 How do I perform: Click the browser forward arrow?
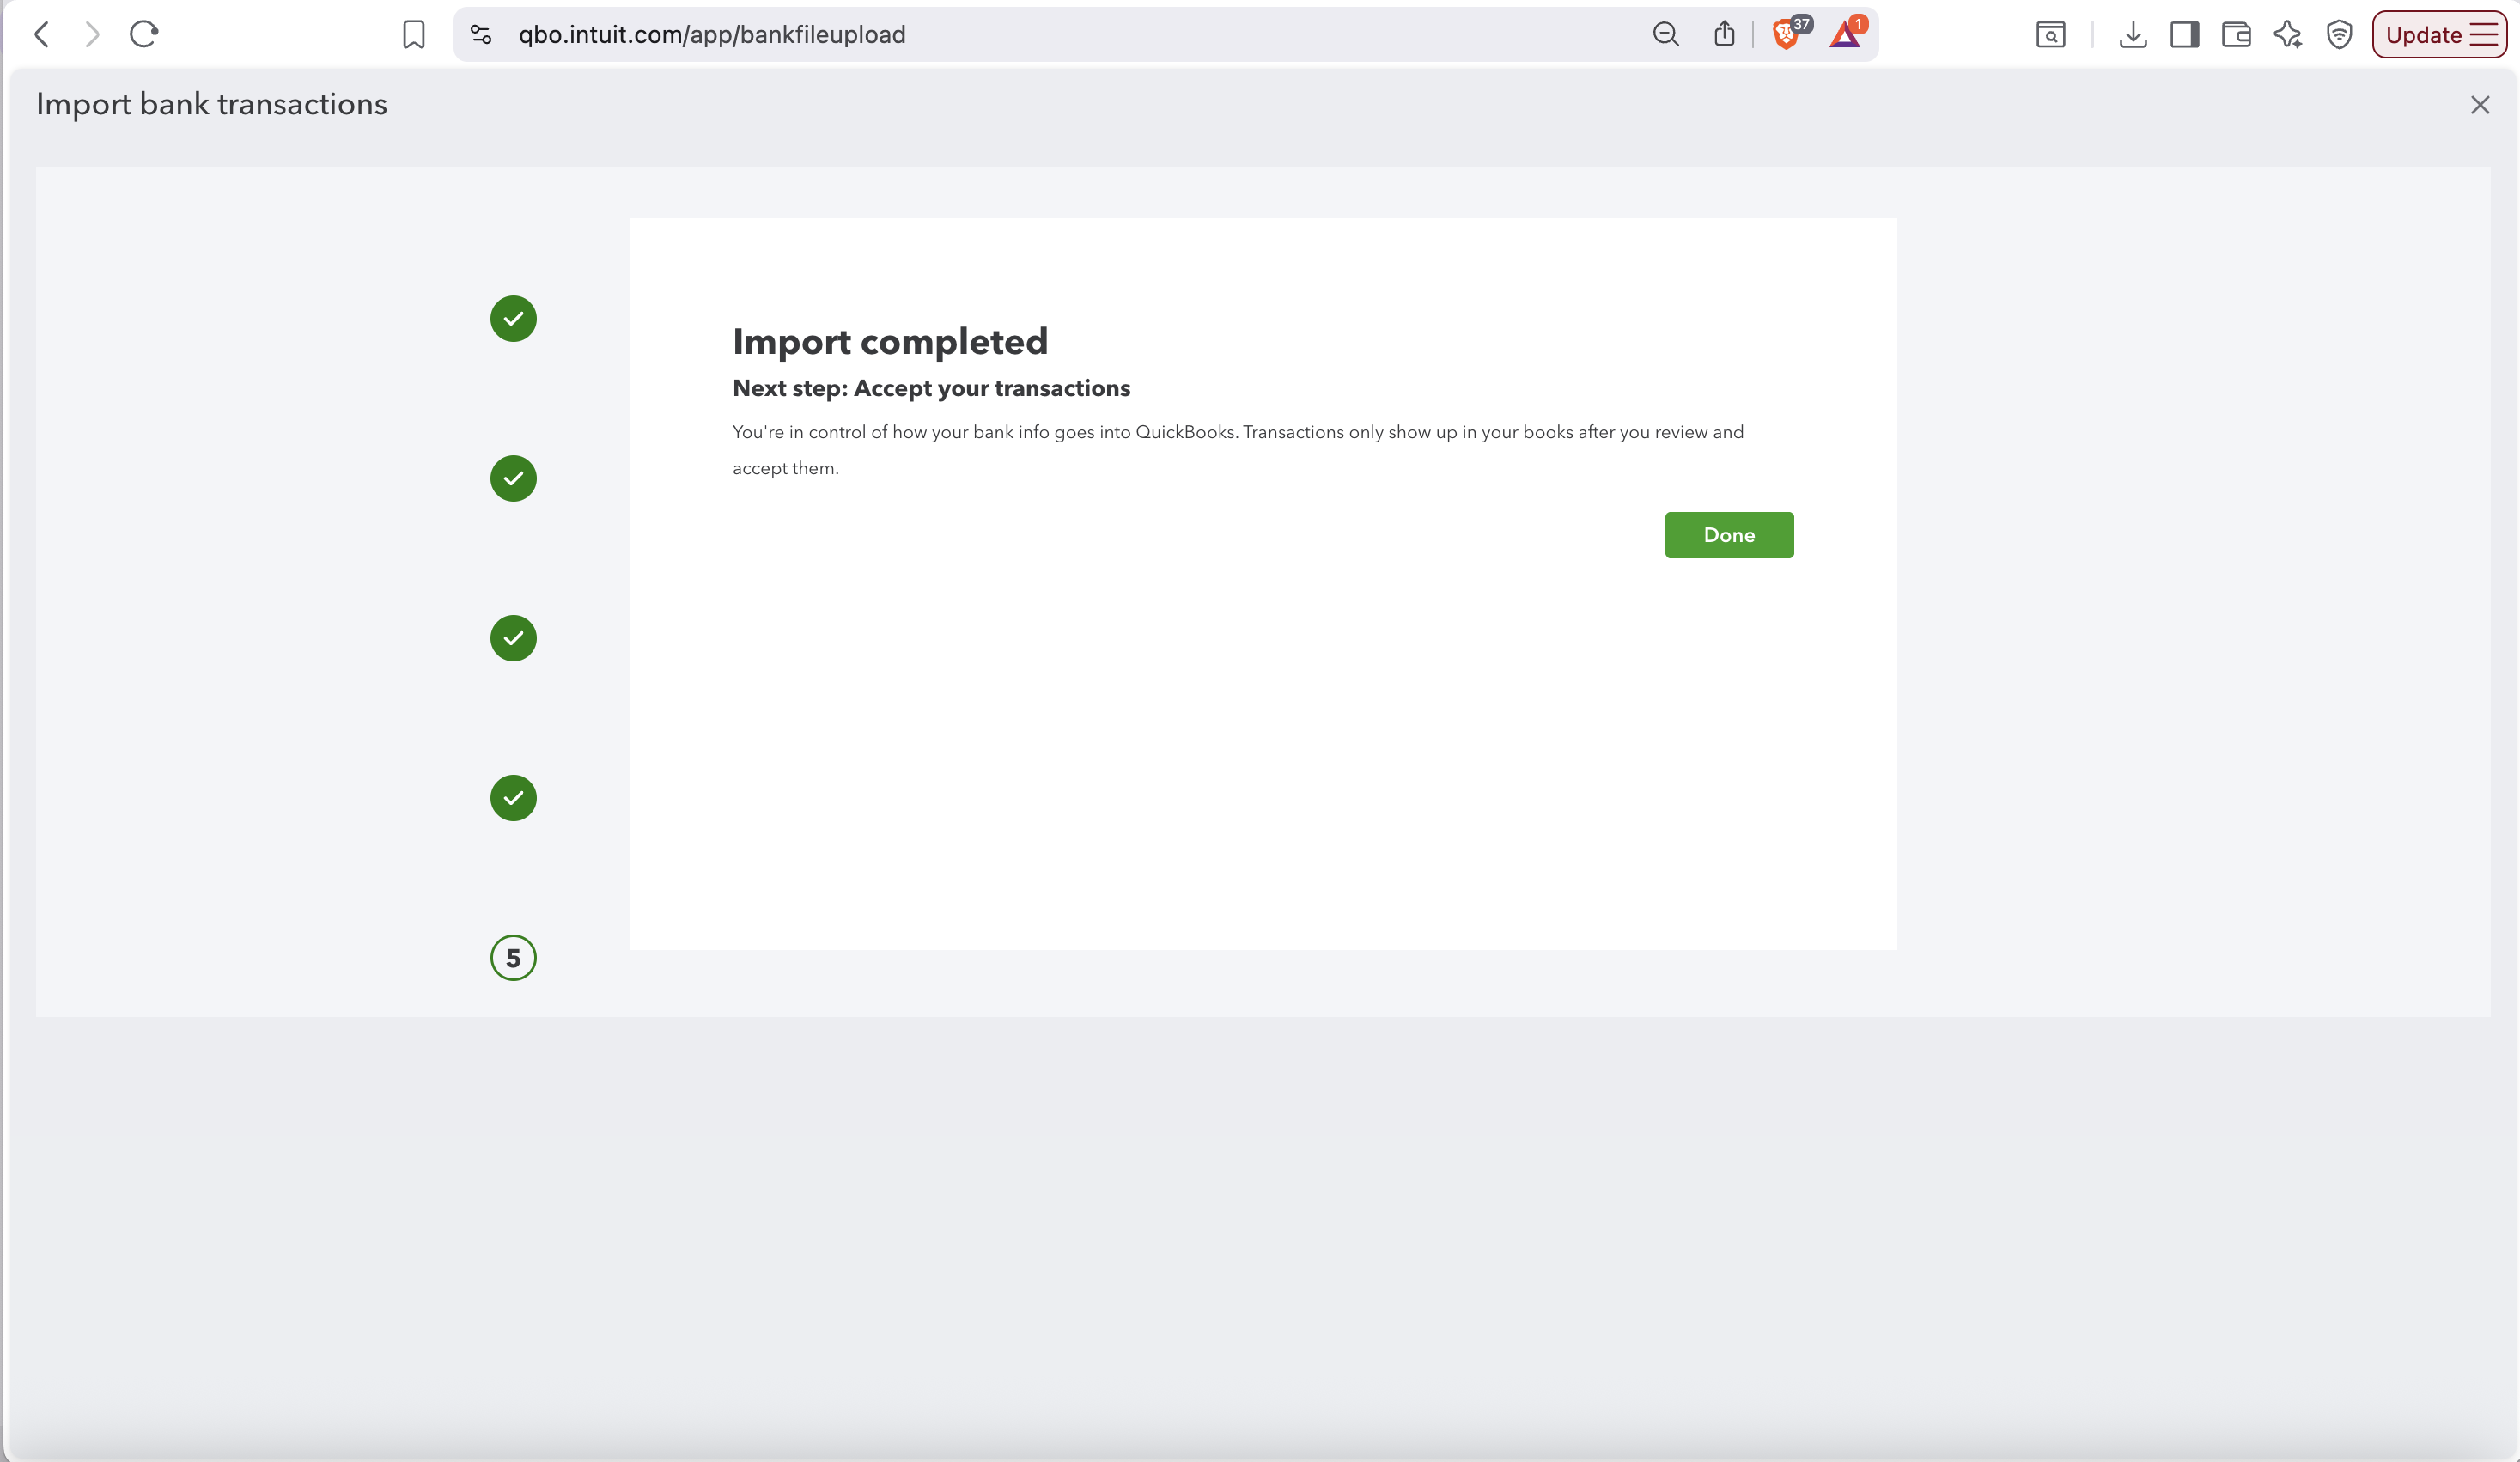click(x=92, y=34)
